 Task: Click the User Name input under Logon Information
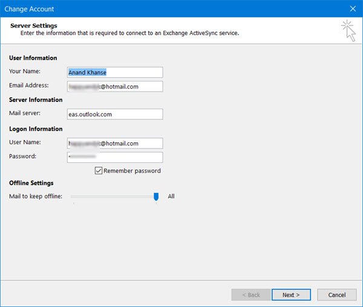115,144
